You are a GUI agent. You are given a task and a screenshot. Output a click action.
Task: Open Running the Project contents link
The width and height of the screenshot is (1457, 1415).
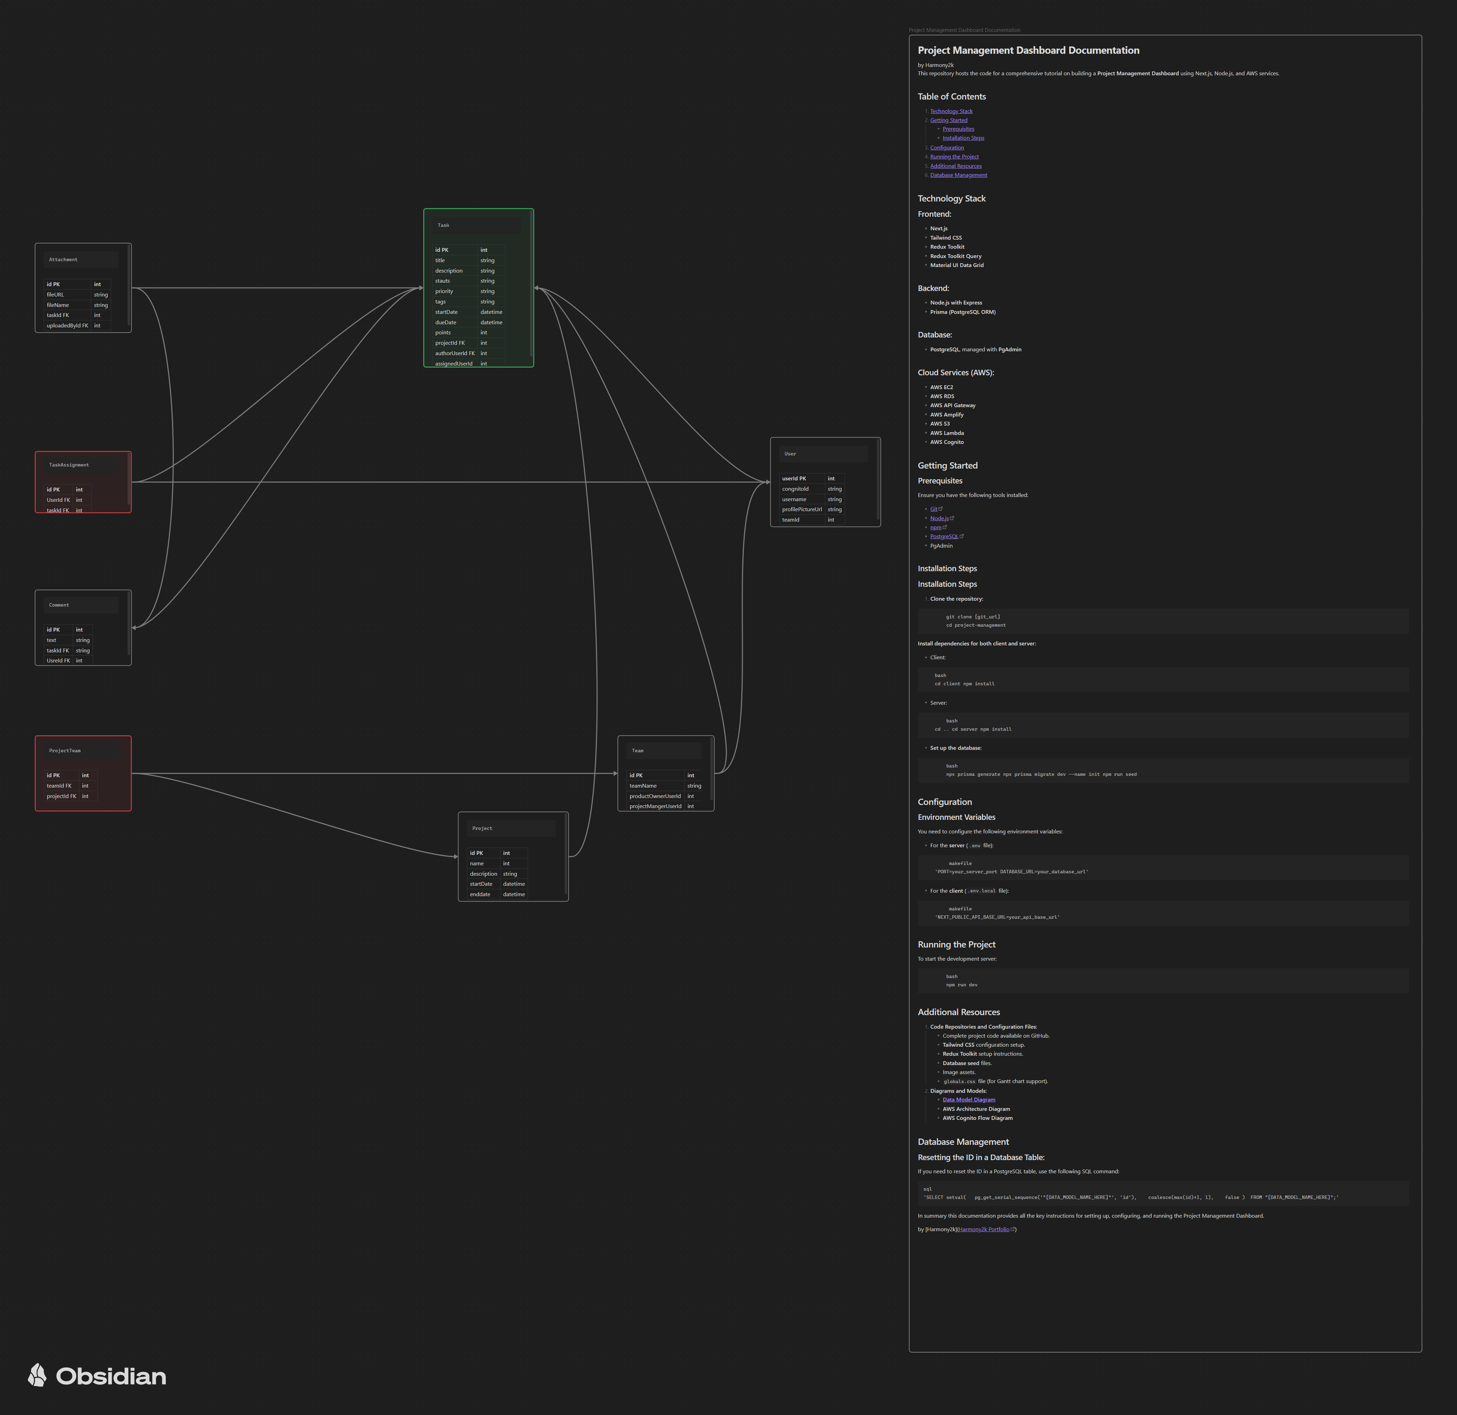point(954,157)
